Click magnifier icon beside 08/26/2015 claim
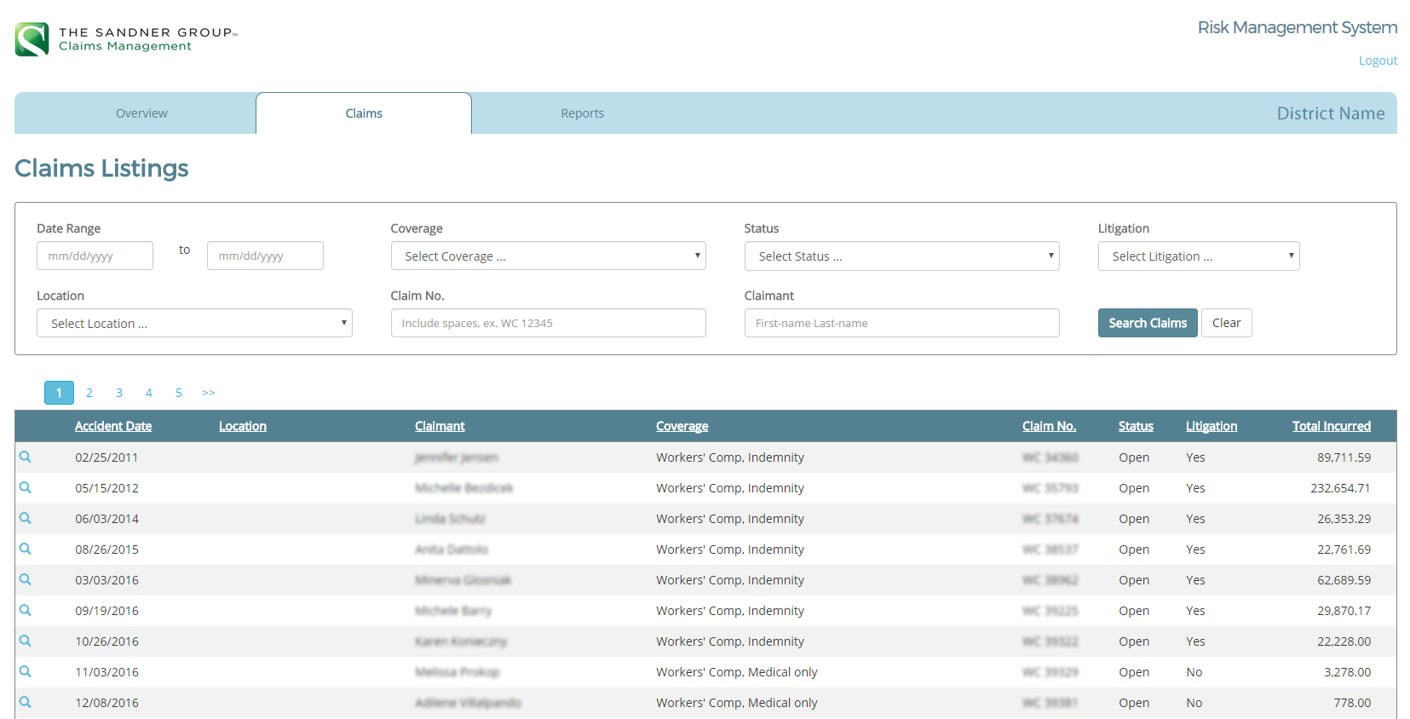Image resolution: width=1410 pixels, height=719 pixels. 26,549
